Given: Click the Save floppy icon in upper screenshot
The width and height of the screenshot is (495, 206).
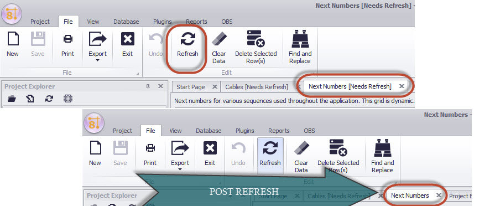Looking at the screenshot, I should [x=38, y=39].
